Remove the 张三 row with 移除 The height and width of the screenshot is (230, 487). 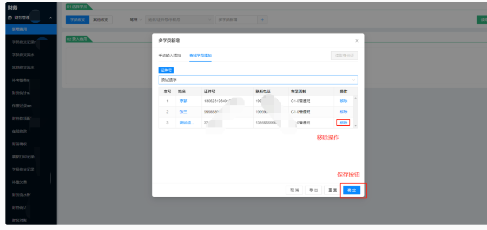pyautogui.click(x=343, y=112)
